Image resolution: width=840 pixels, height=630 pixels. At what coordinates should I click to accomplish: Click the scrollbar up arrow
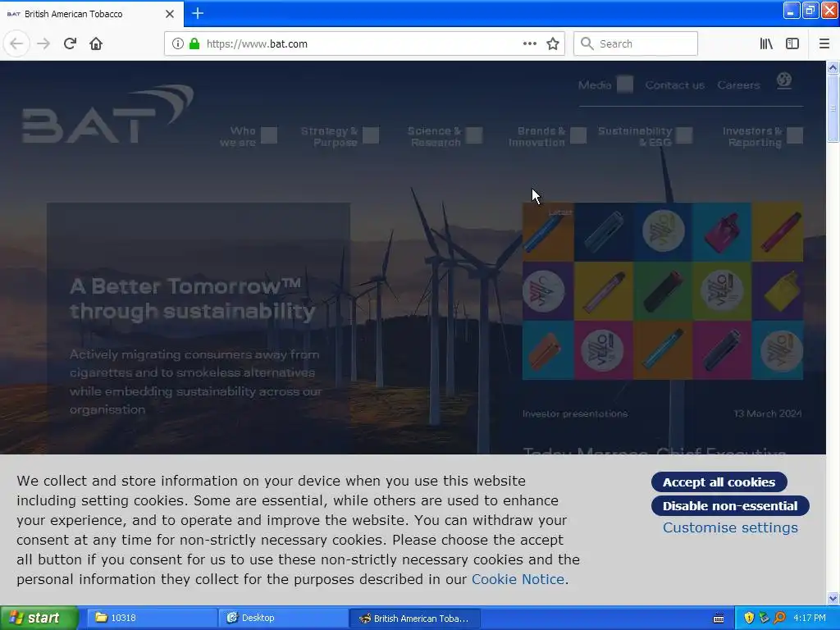click(833, 67)
